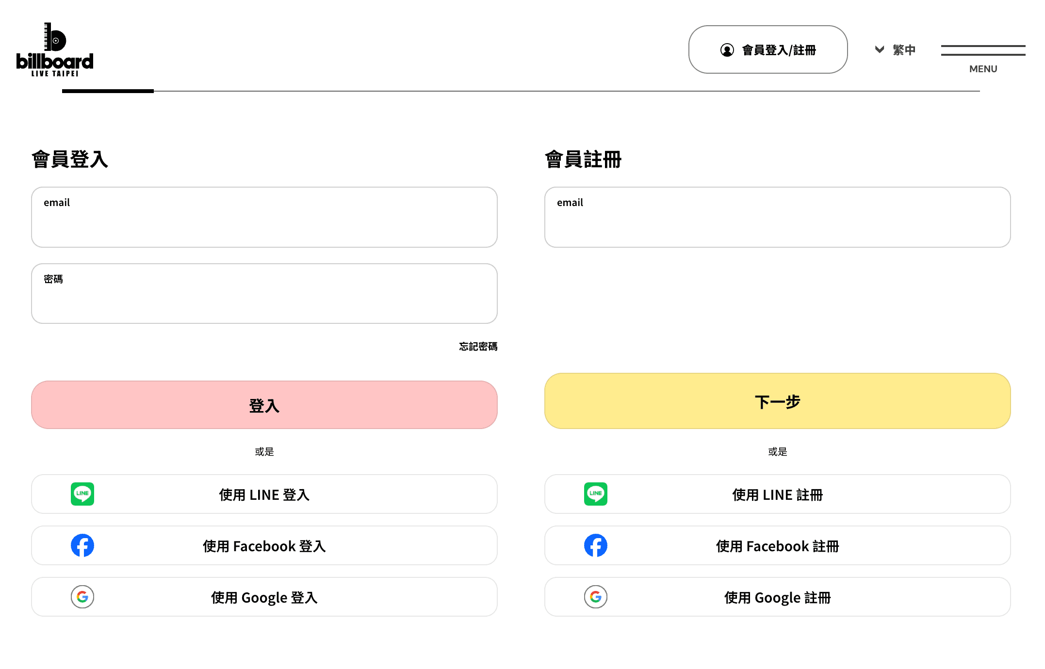Screen dimensions: 1045x669
Task: Click the Google icon in registration section
Action: [596, 597]
